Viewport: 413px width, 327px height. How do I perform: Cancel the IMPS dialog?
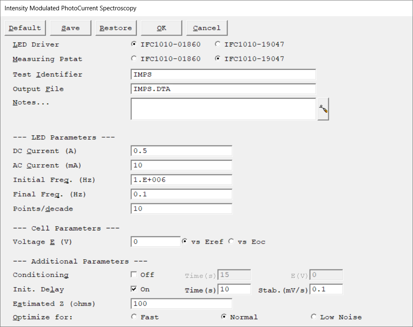click(x=206, y=28)
